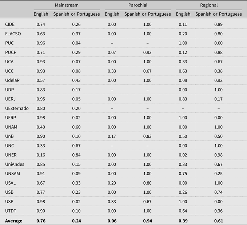Select PUC Mainstream English value 0.96
247x225 pixels.
[x=41, y=43]
